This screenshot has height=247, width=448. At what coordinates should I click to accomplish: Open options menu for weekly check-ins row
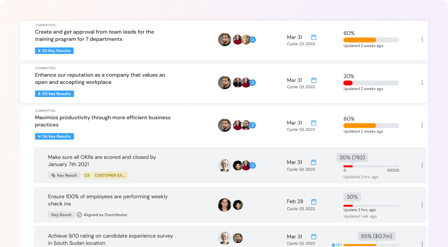[x=422, y=205]
